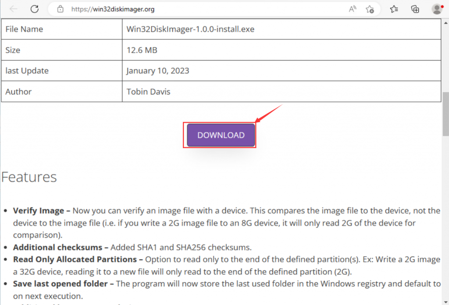Click the 'last Update' table label

click(x=27, y=71)
